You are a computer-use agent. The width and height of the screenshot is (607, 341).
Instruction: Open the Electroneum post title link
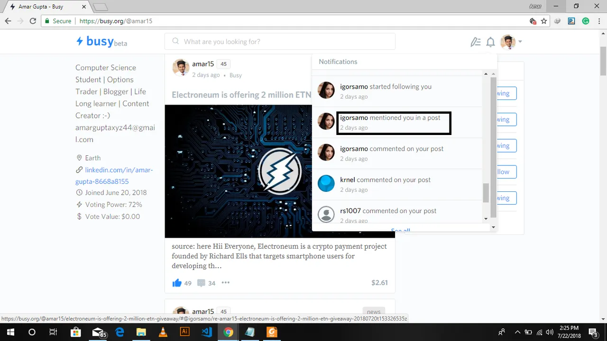[241, 95]
